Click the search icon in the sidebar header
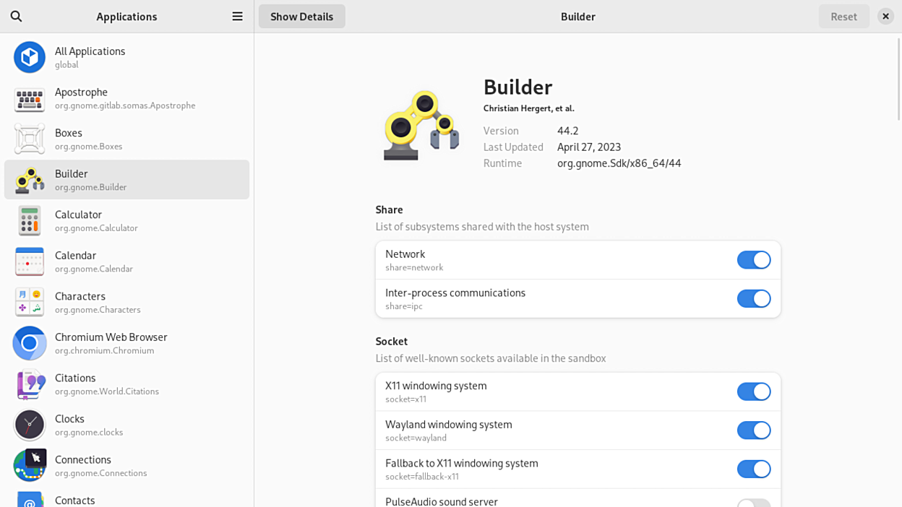Screen dimensions: 902x507 pyautogui.click(x=16, y=16)
